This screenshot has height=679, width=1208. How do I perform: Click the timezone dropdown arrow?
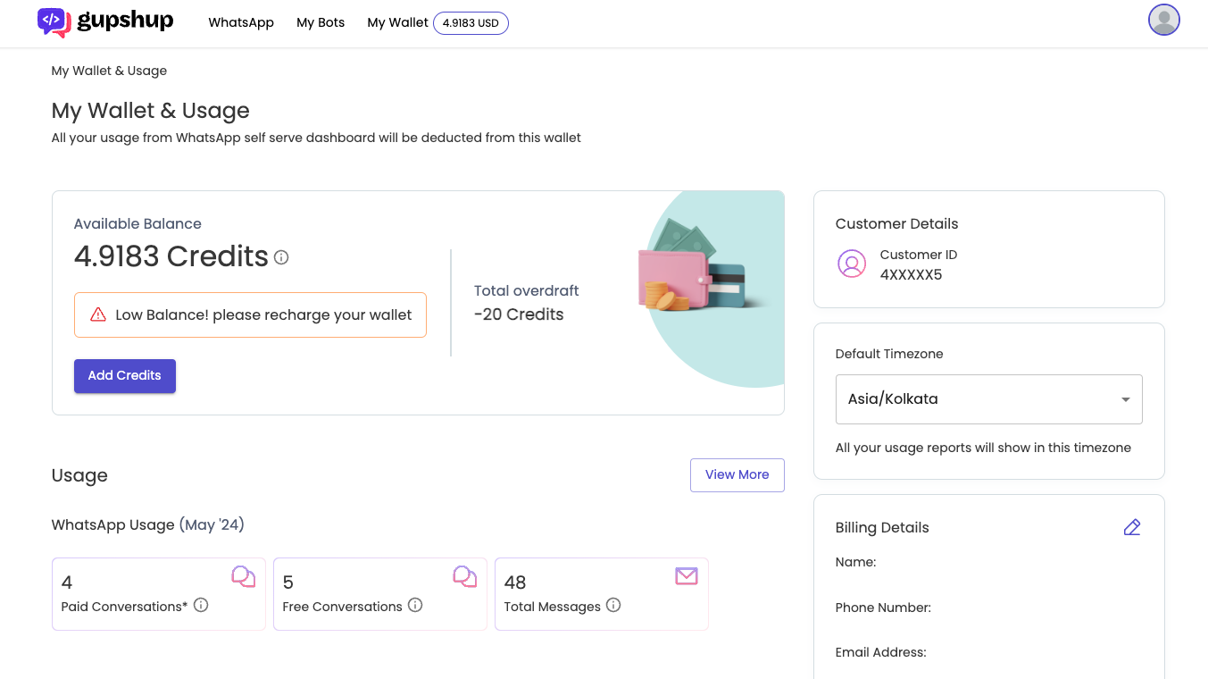[x=1126, y=399]
